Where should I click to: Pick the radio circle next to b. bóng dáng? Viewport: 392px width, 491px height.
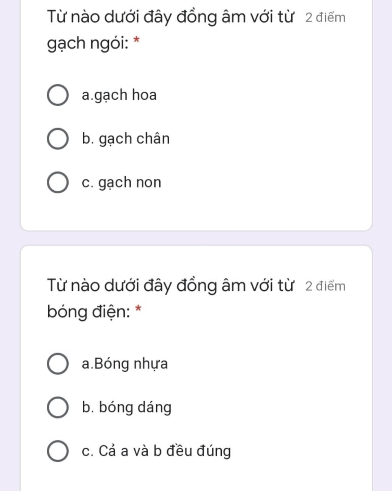(x=58, y=407)
